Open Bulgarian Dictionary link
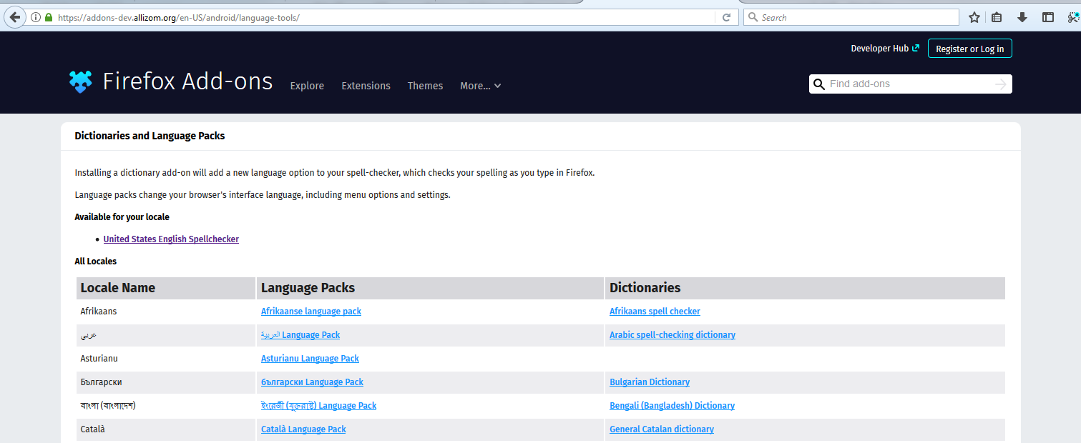The width and height of the screenshot is (1081, 443). click(x=650, y=382)
